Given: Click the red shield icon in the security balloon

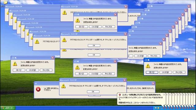Looking at the screenshot, I should 120,95.
